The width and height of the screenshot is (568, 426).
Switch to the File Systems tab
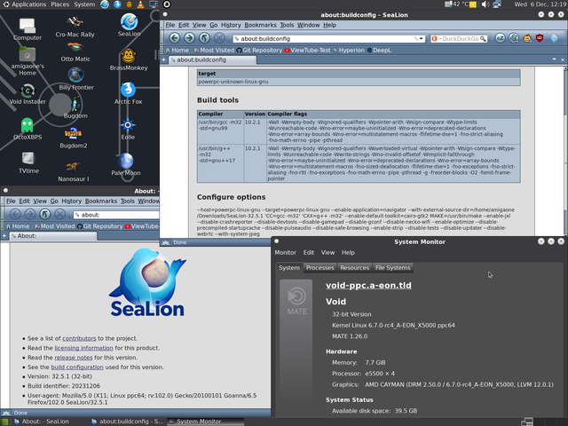[x=392, y=268]
